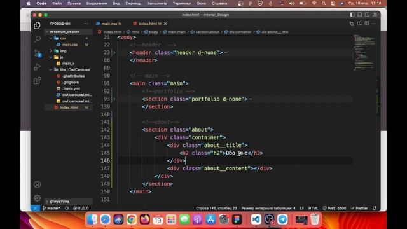Open the Manage gear icon
This screenshot has height=229, width=407.
click(x=37, y=198)
